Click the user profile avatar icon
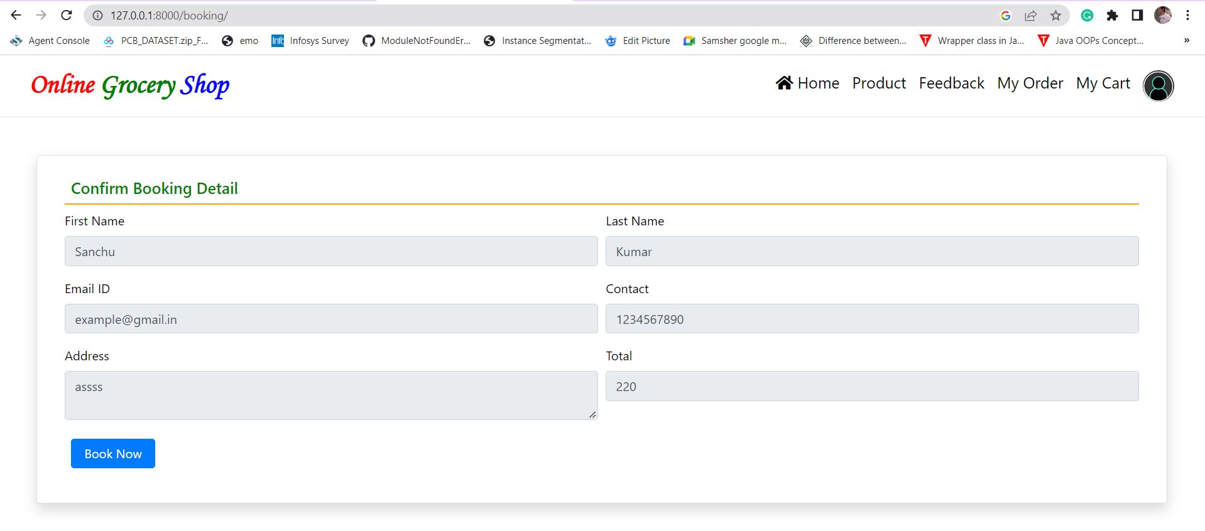The image size is (1205, 531). [x=1158, y=86]
